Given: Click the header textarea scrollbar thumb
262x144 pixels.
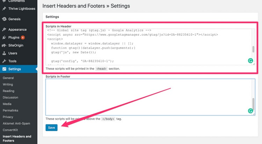Looking at the screenshot, I should click(x=253, y=49).
